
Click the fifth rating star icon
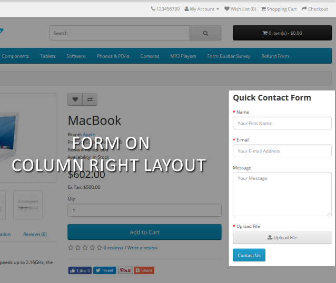click(100, 248)
